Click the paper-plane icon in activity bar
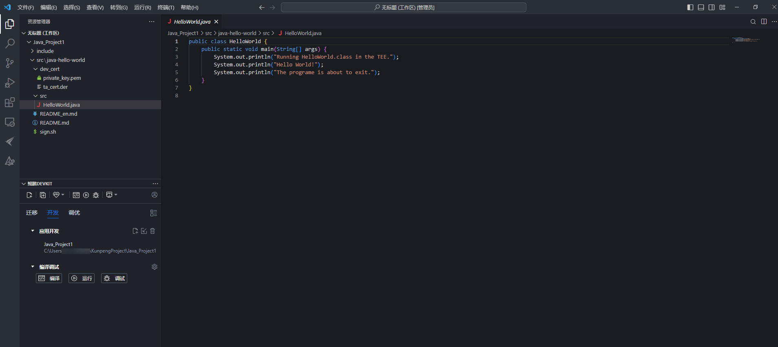The width and height of the screenshot is (778, 347). tap(10, 141)
